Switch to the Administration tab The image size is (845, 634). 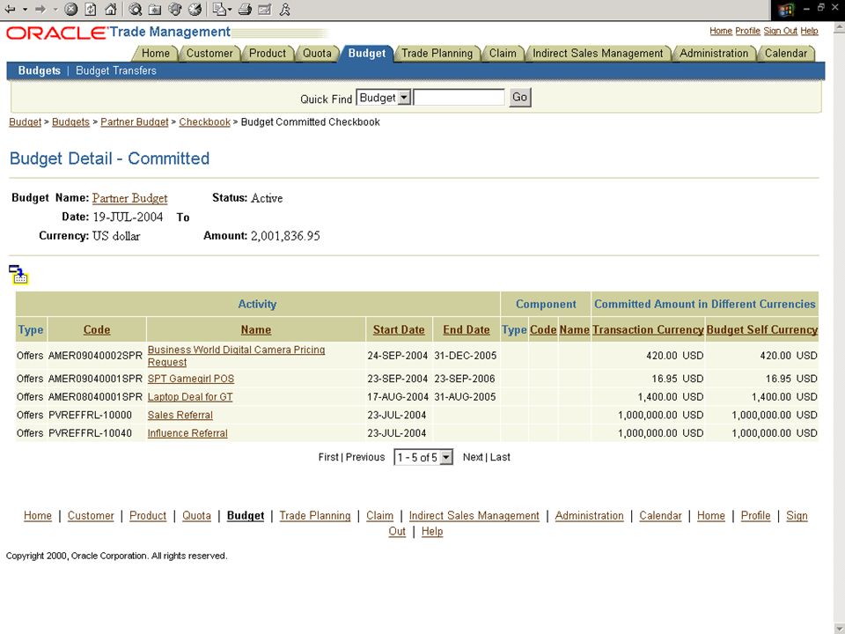(714, 54)
